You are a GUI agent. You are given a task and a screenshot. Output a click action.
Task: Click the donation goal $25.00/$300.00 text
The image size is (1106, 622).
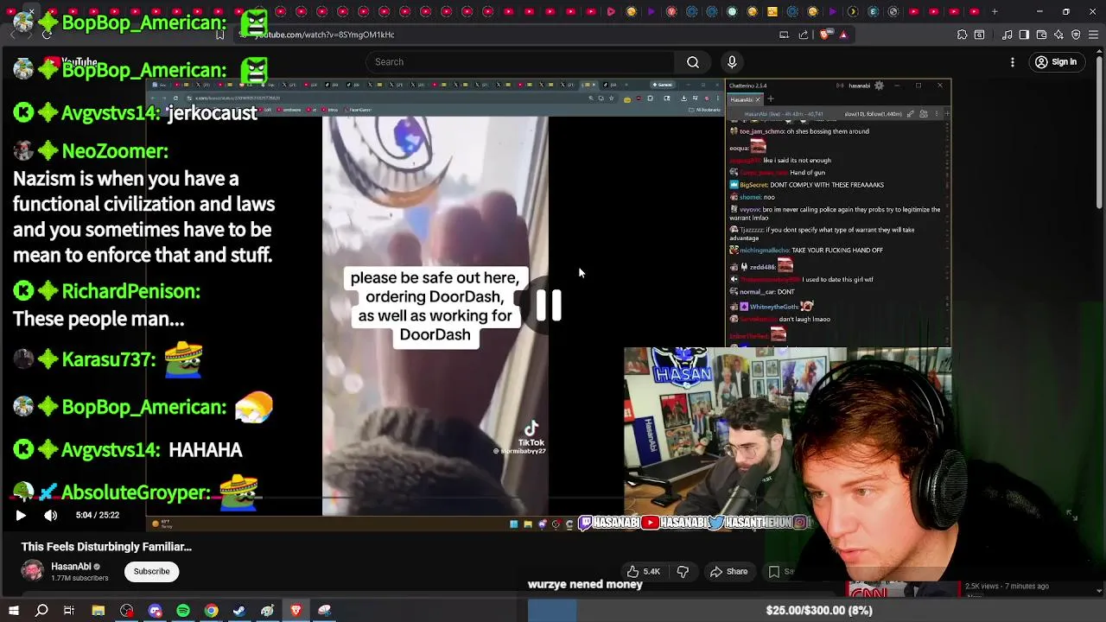pos(819,611)
